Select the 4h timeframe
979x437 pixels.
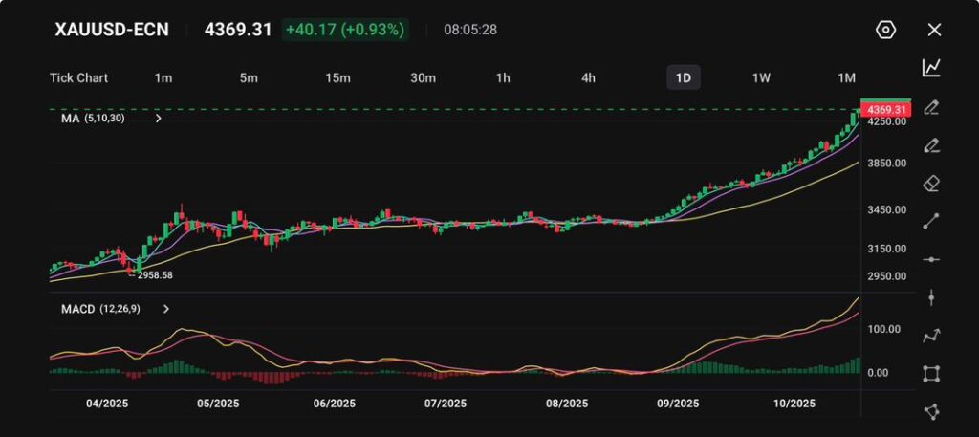coord(589,77)
